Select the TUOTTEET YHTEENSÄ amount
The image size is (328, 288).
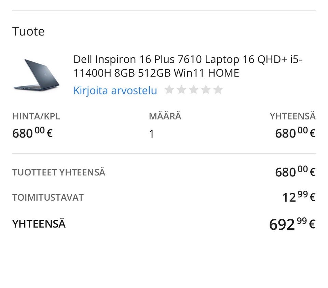tap(295, 172)
